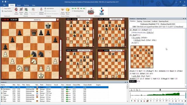Image resolution: width=187 pixels, height=105 pixels.
Task: Step one move forward arrow
Action: point(81,8)
